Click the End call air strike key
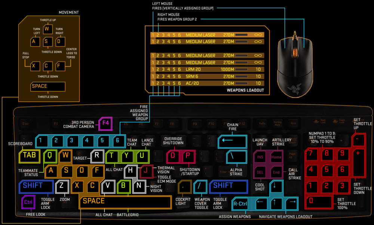 coord(276,172)
